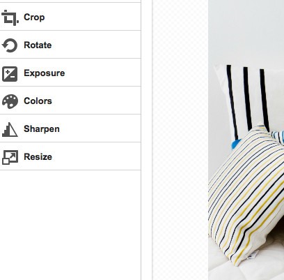Viewport: 284px width, 280px height.
Task: Pick the Sharpen text label
Action: 42,129
